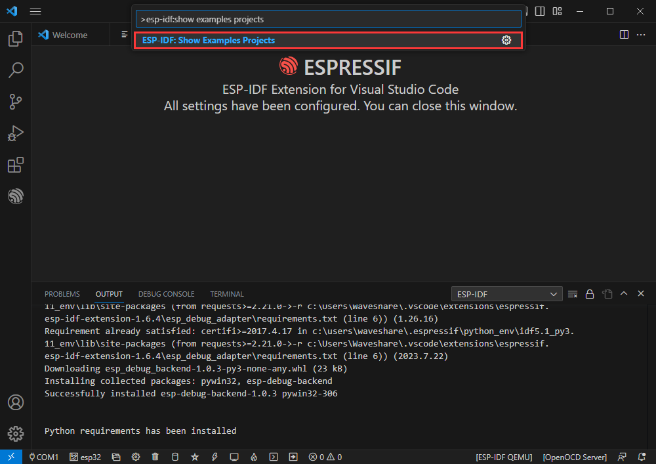Execute custom task arrow icon in status bar
656x464 pixels.
[x=293, y=457]
